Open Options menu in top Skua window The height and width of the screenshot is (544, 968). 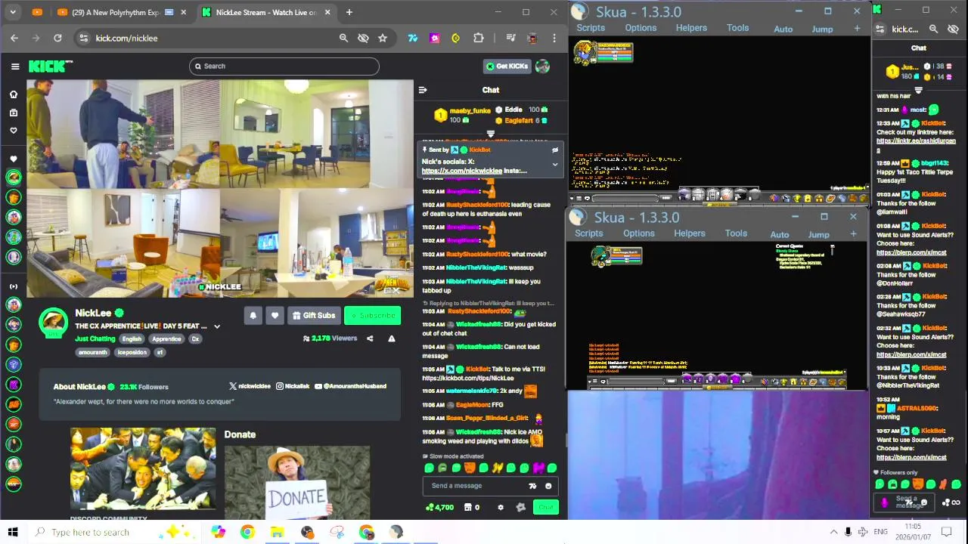pos(641,28)
